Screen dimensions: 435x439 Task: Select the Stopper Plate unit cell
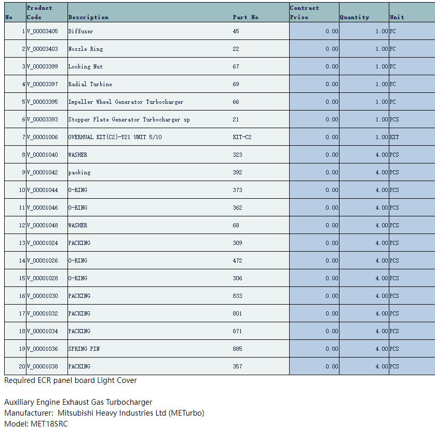click(x=412, y=119)
